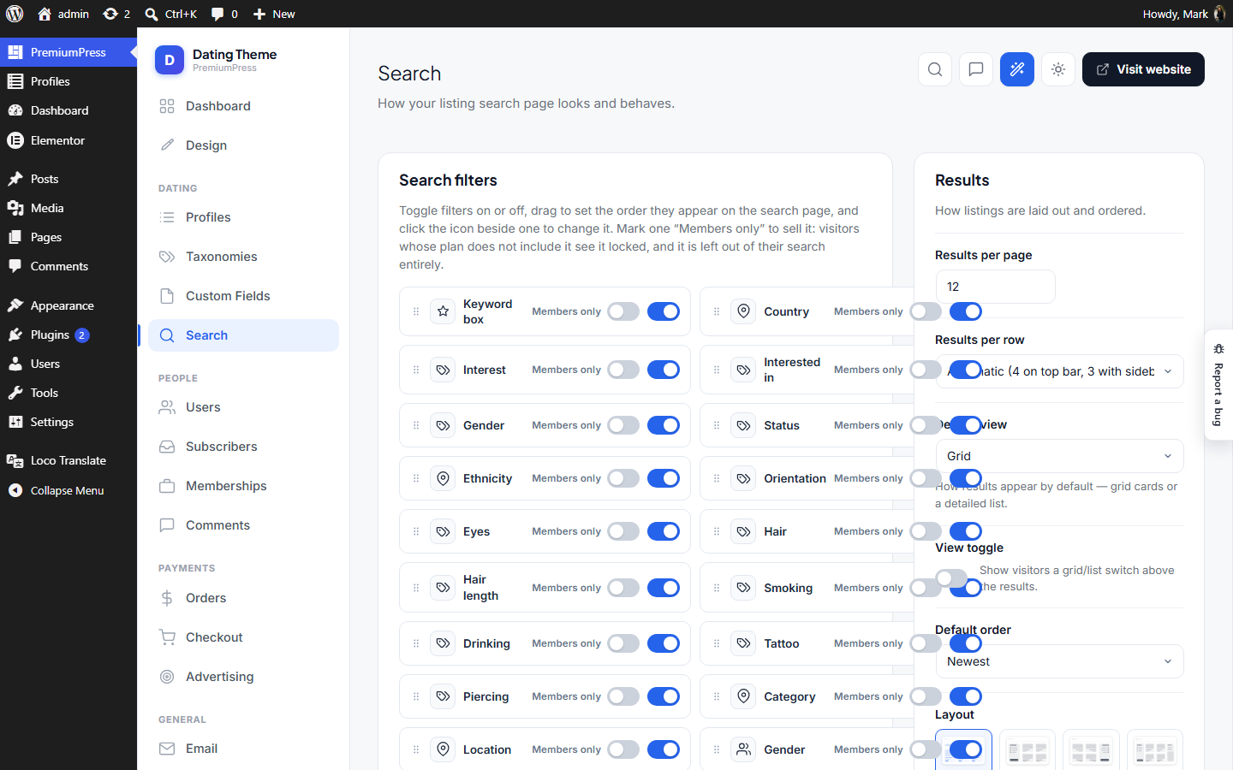Open the chat bubble icon in the header
The image size is (1233, 770).
point(976,69)
